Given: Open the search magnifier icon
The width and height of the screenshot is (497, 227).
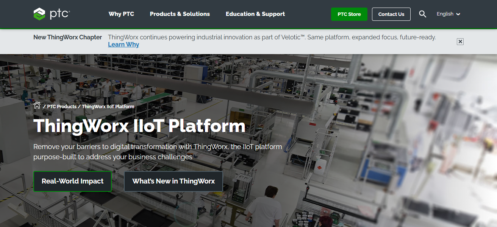Looking at the screenshot, I should click(423, 14).
